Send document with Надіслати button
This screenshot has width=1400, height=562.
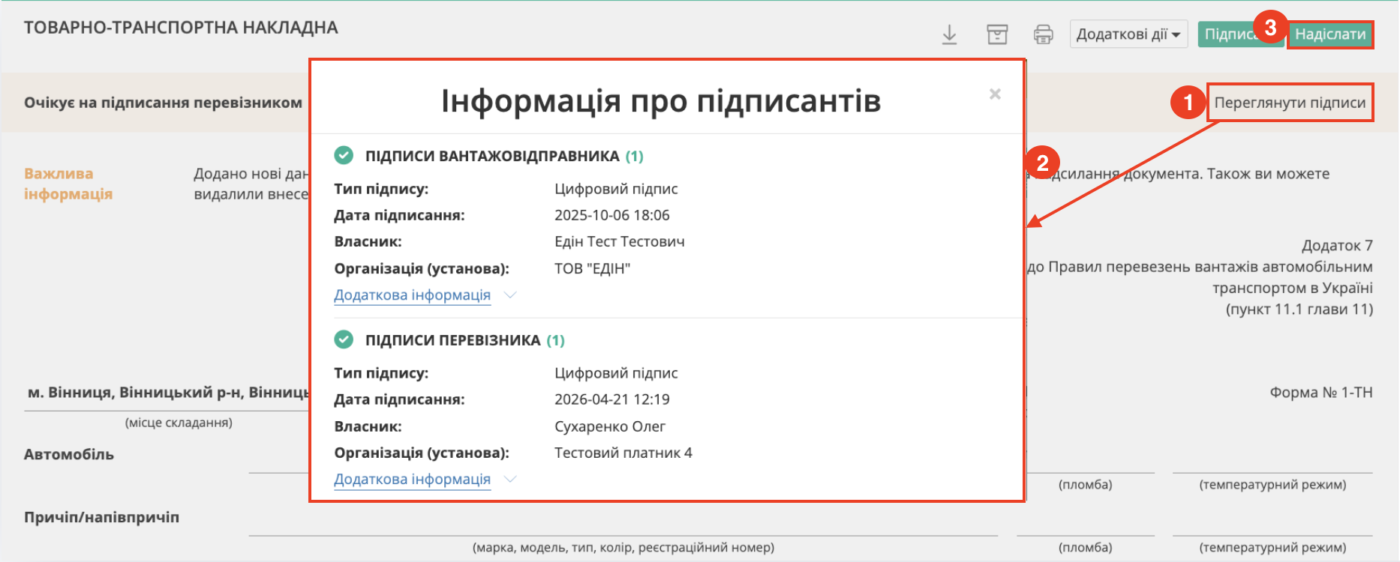coord(1330,34)
